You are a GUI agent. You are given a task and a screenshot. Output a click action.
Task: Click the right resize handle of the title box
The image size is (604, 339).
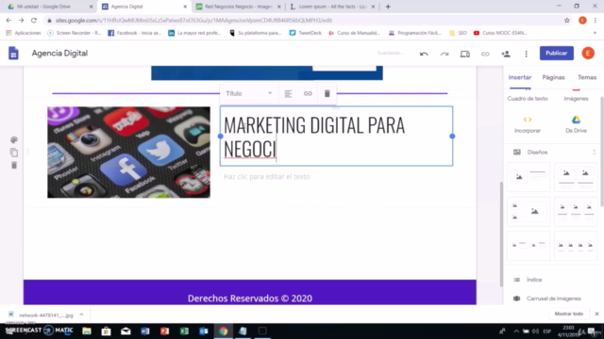pos(452,136)
